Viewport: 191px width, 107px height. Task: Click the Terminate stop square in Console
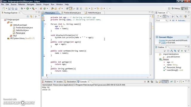(145, 82)
